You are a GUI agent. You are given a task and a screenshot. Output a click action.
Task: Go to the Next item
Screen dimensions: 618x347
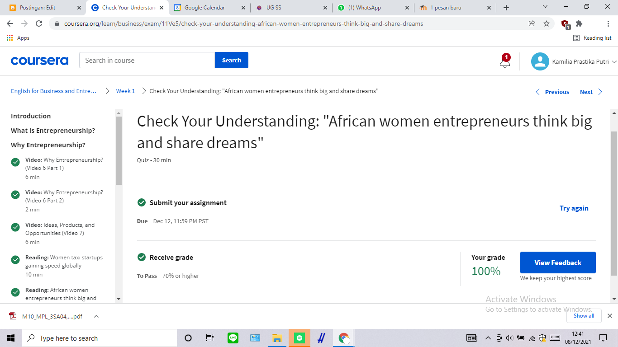pos(591,92)
